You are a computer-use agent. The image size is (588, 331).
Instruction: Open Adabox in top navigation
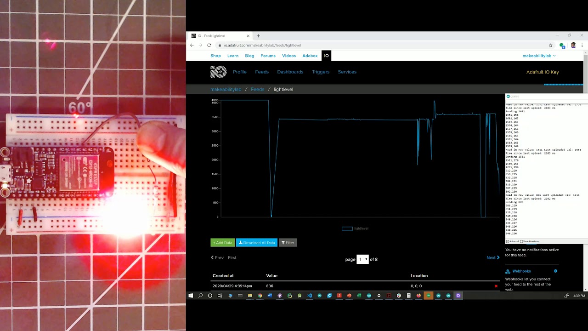click(x=310, y=56)
